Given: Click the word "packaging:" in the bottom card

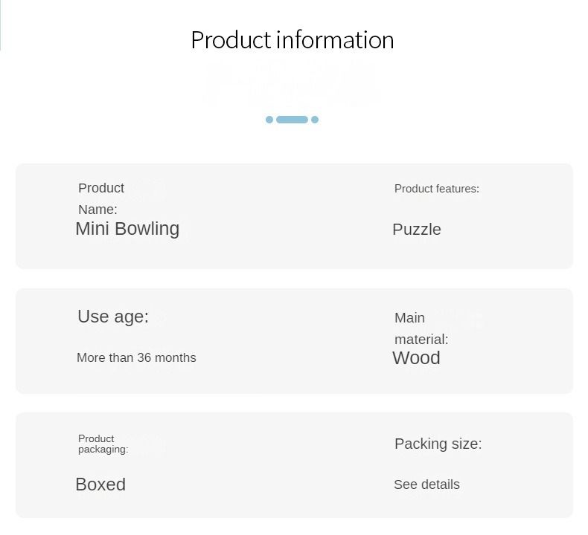Looking at the screenshot, I should pyautogui.click(x=103, y=450).
